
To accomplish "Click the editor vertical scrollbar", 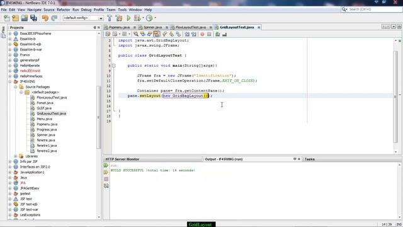I will pyautogui.click(x=395, y=96).
